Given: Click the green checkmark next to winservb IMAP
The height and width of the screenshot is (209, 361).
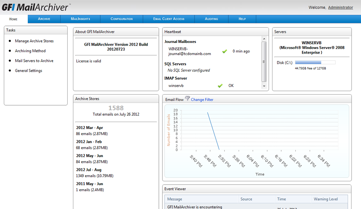Looking at the screenshot, I should 220,85.
